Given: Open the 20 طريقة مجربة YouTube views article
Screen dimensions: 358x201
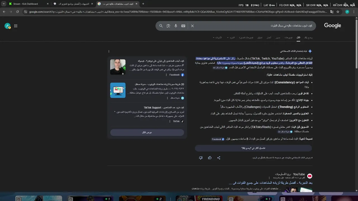Looking at the screenshot, I should pos(159,84).
